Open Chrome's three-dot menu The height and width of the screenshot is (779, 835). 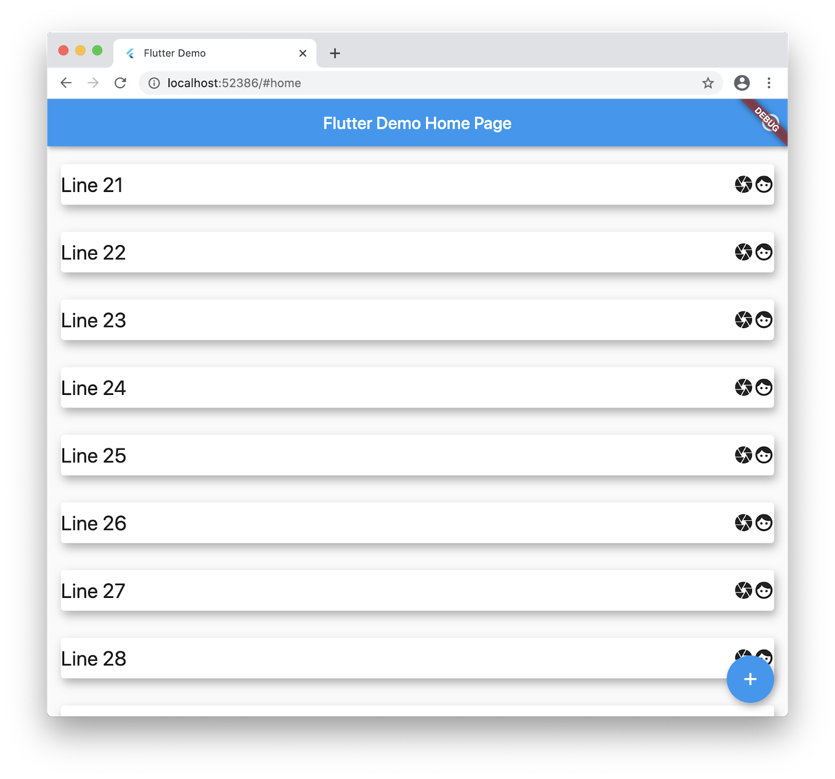(769, 83)
